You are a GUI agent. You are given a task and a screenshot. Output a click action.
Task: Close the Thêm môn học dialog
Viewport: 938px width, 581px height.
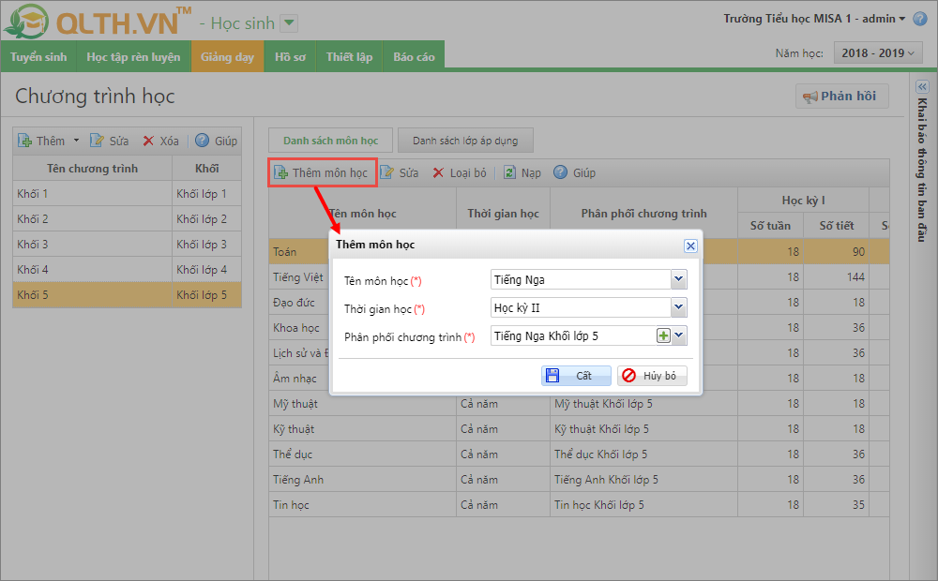pyautogui.click(x=690, y=246)
